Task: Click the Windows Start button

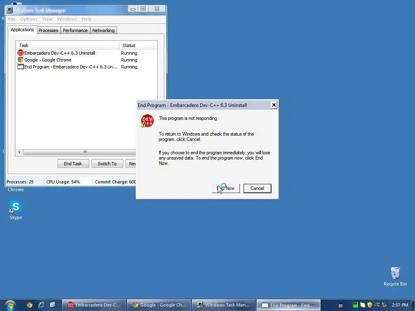Action: [10, 305]
